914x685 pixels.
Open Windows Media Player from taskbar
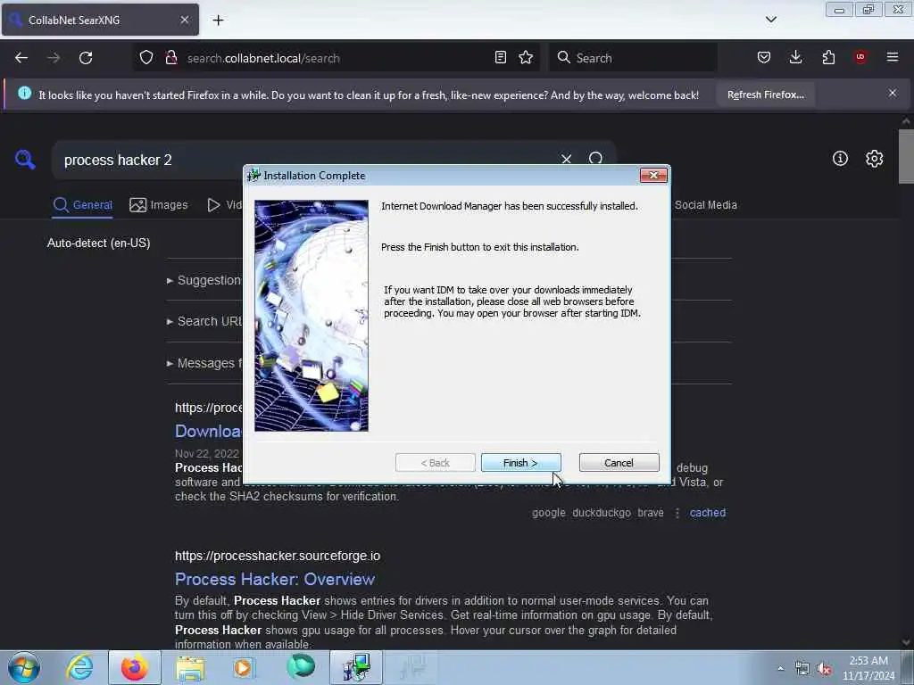(245, 667)
